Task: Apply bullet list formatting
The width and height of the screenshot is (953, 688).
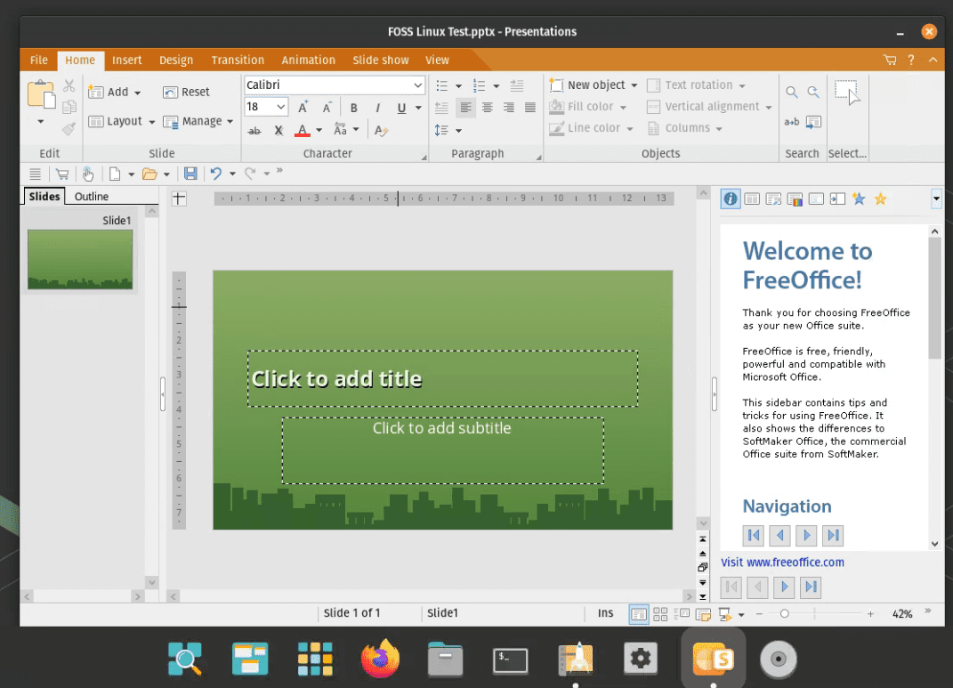Action: (442, 85)
